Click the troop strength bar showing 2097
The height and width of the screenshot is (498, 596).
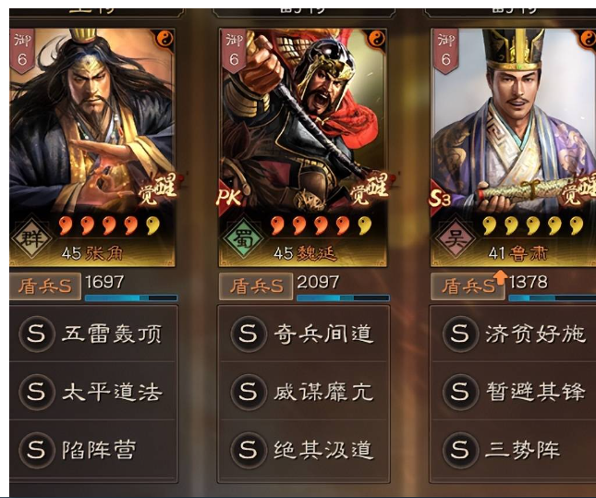pos(343,298)
